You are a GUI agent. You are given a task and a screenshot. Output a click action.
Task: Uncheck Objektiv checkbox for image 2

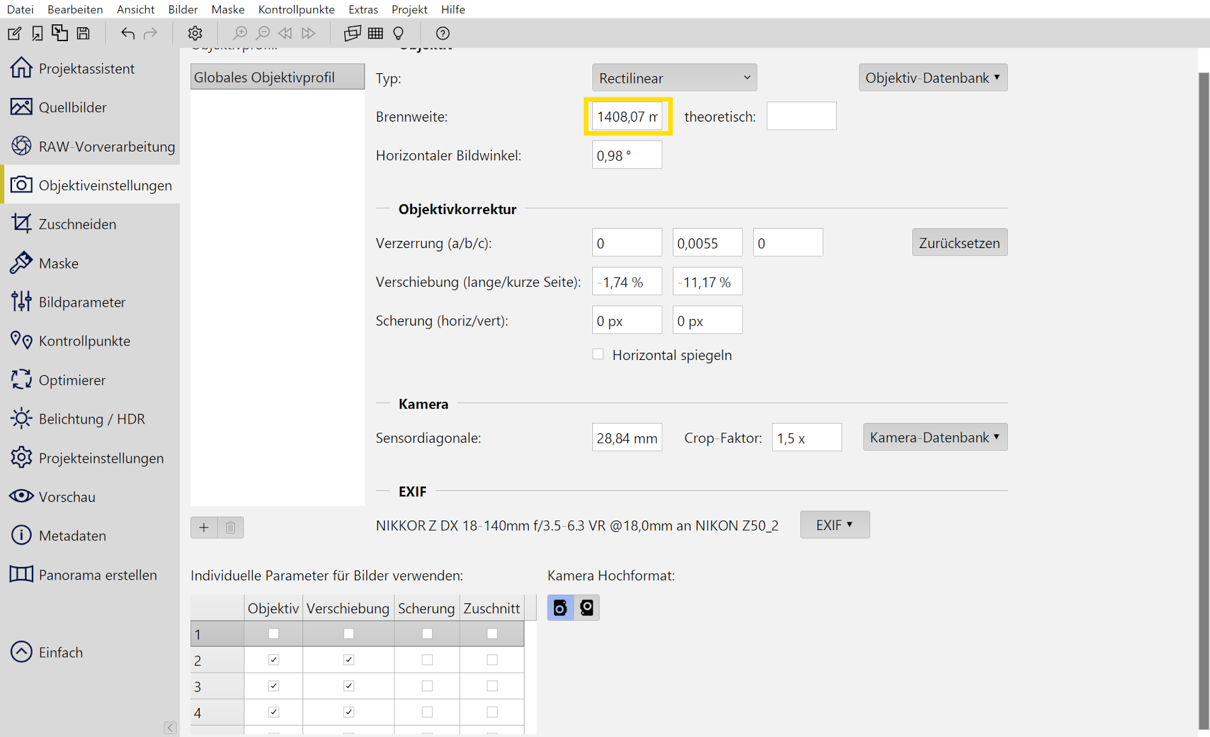273,660
